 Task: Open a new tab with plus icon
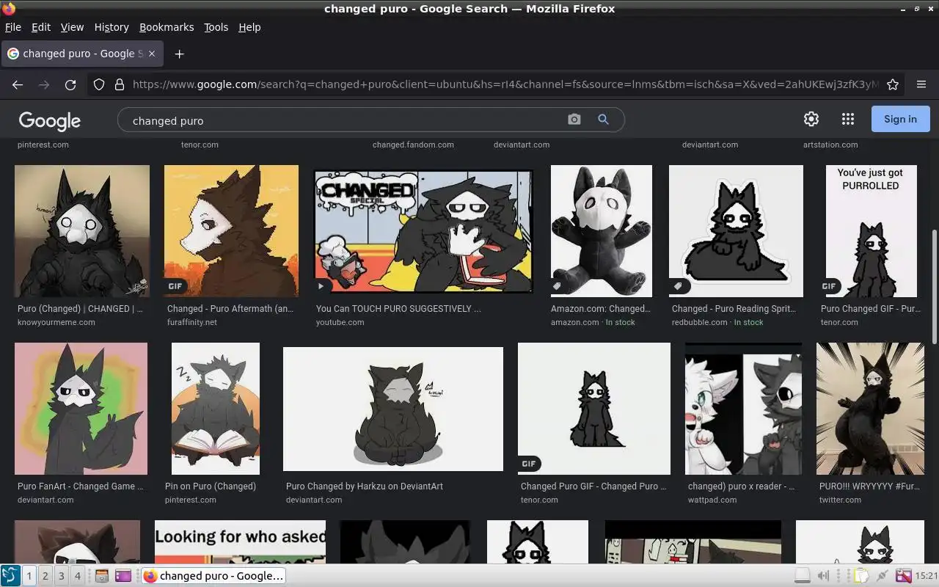(179, 54)
